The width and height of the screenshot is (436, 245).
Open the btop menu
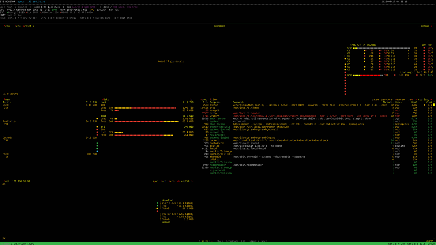click(x=18, y=26)
